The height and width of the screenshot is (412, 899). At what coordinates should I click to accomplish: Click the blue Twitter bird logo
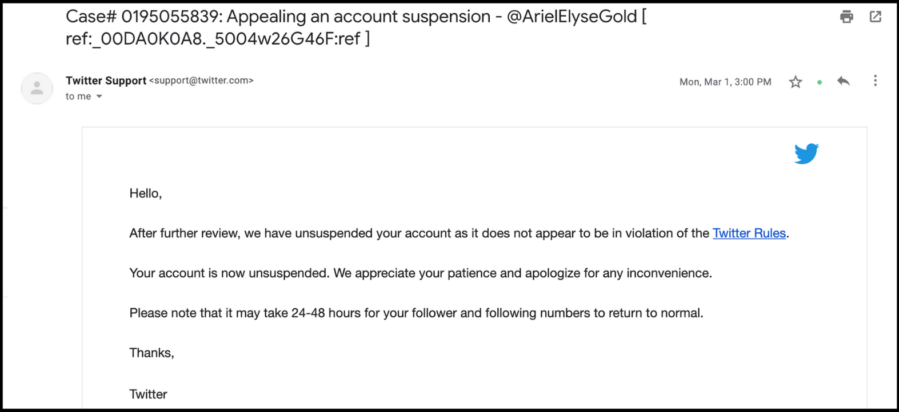point(806,154)
